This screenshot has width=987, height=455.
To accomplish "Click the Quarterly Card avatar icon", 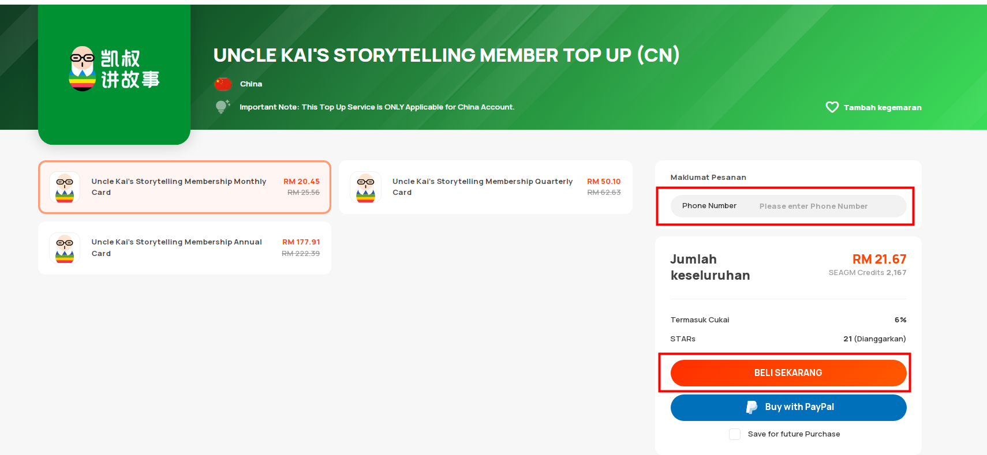I will point(365,187).
